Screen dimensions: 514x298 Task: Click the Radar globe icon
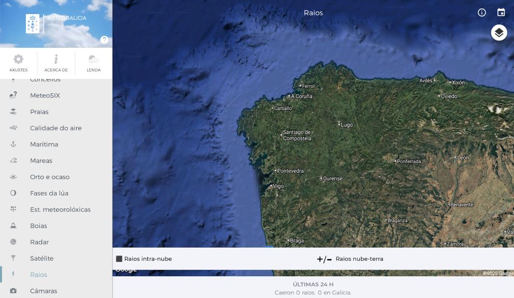[x=13, y=242]
